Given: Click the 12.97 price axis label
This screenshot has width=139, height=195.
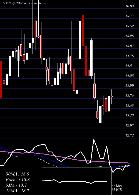Looking at the screenshot, I should pos(130,125).
